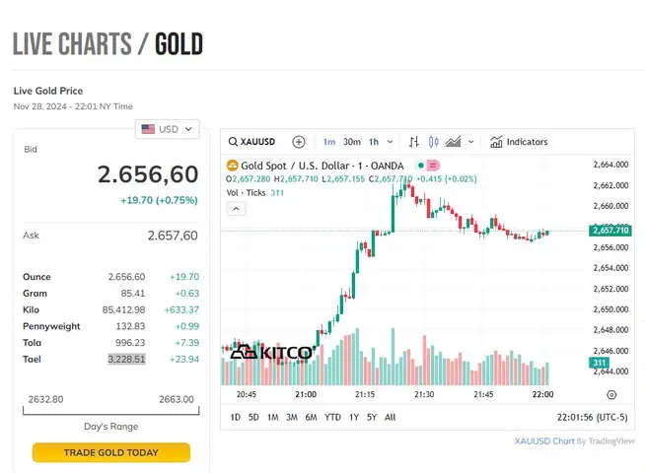Select the 1Y date range
Viewport: 645px width, 473px height.
[x=354, y=417]
